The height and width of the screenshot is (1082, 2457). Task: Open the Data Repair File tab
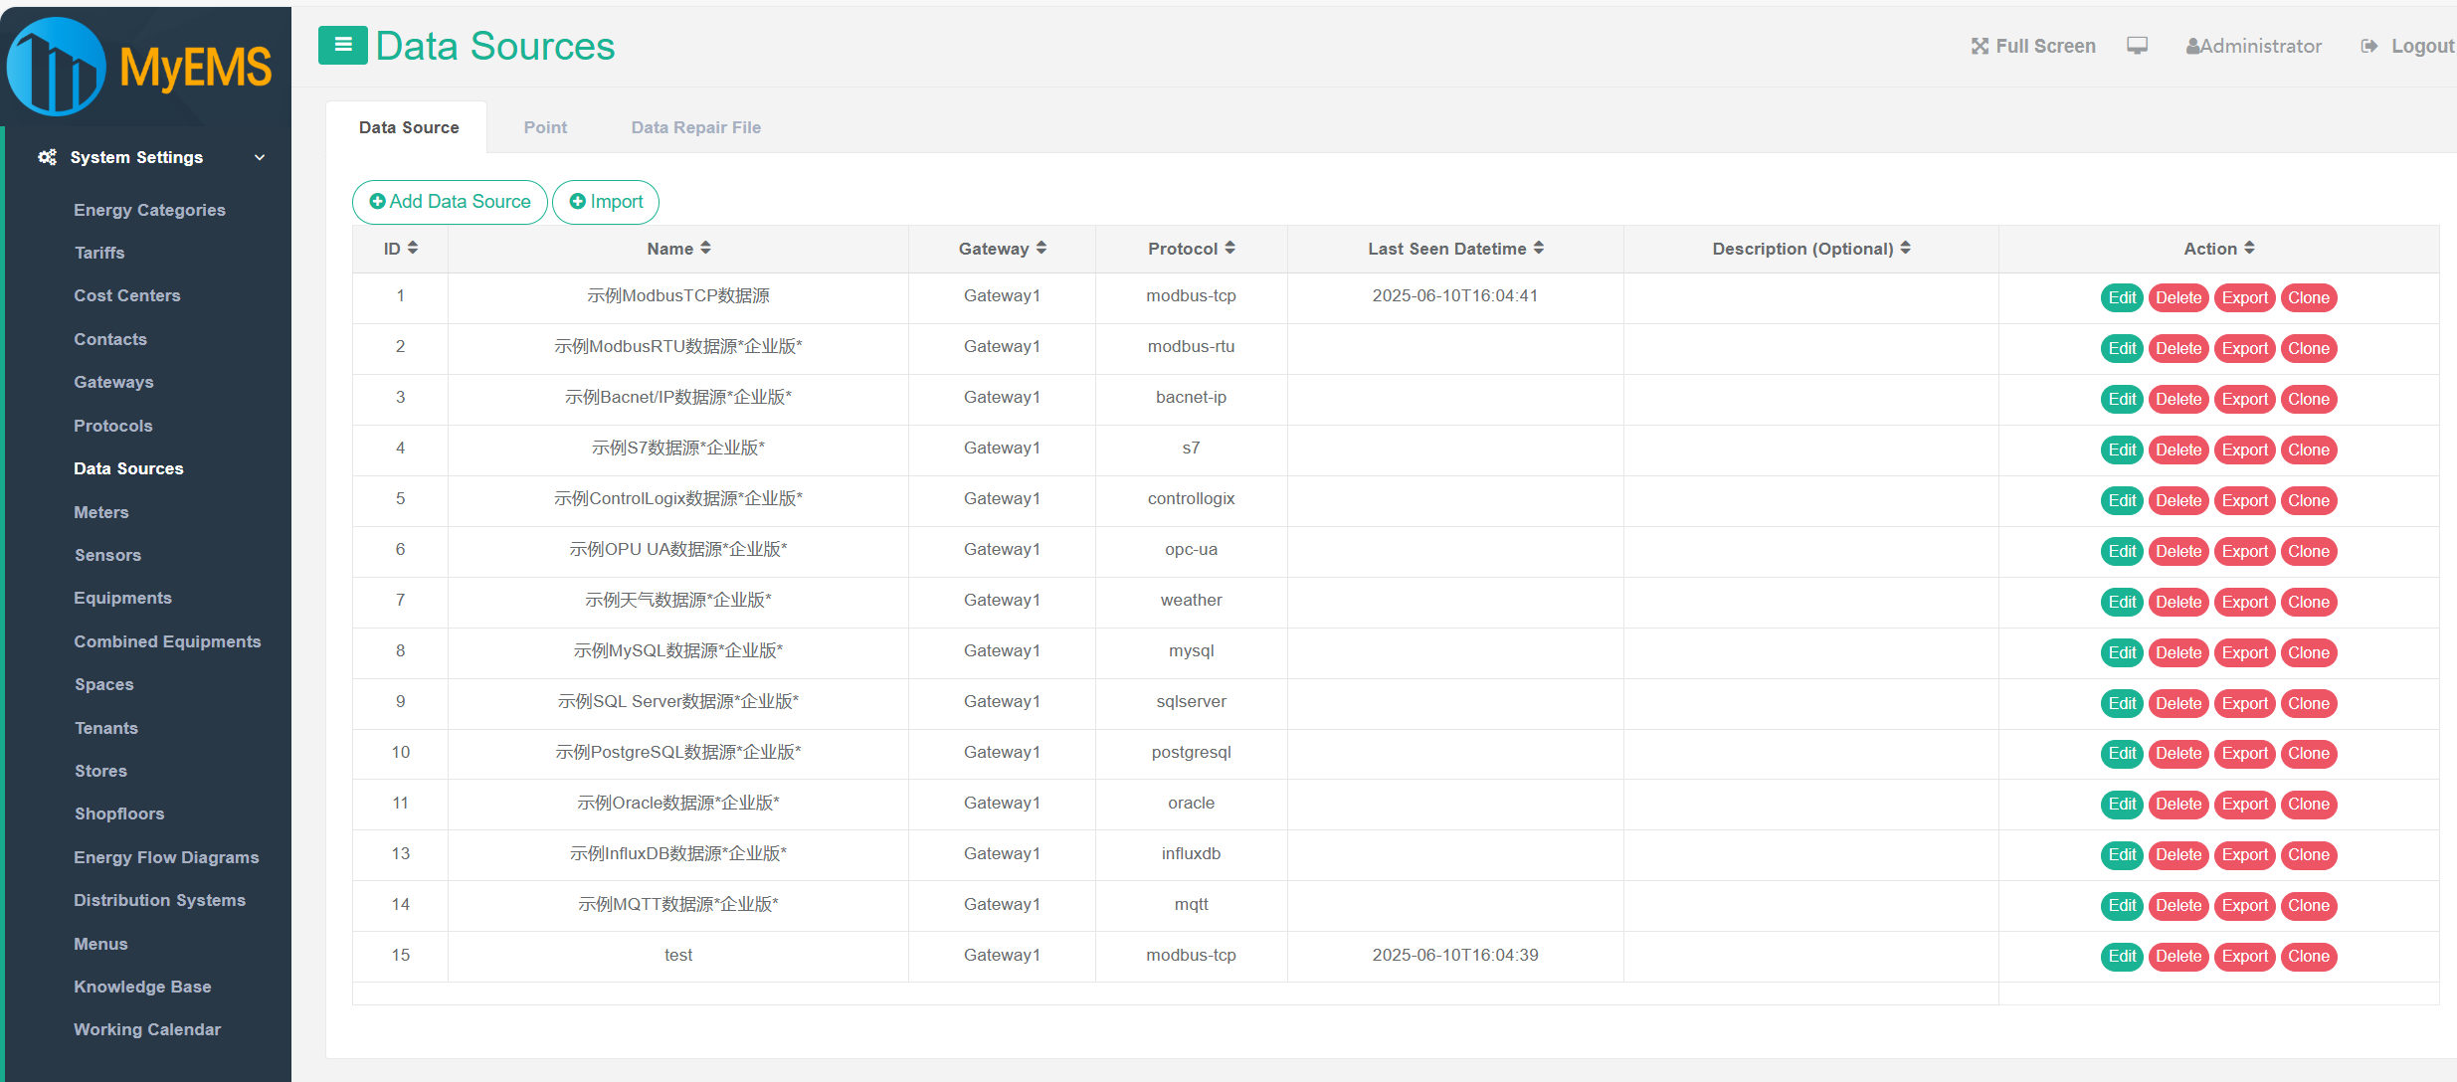(695, 127)
